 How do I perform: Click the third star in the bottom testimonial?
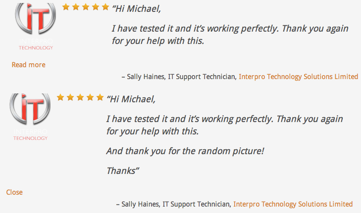pos(80,97)
